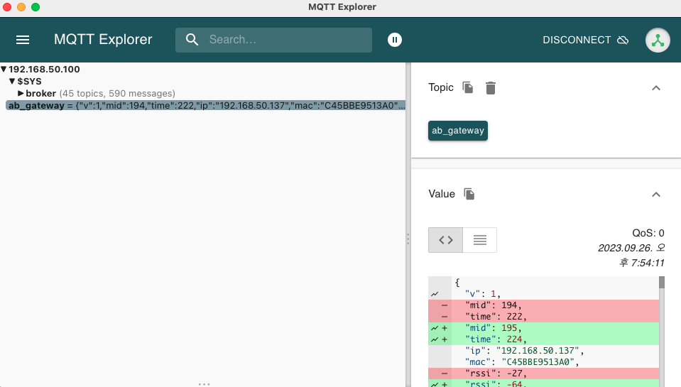
Task: Switch to diff code view
Action: point(446,240)
